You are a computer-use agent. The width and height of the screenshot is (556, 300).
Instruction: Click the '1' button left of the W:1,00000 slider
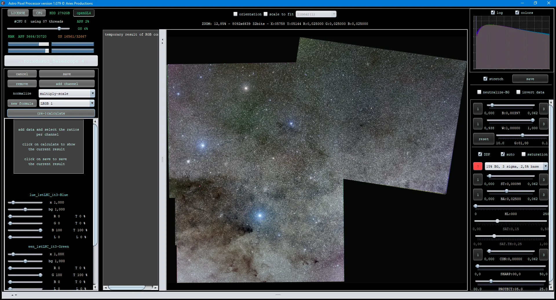pos(478,124)
